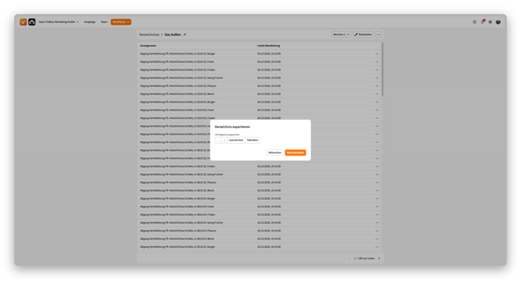Click pencil icon next to Gas Außen
The image size is (521, 282).
[x=185, y=34]
